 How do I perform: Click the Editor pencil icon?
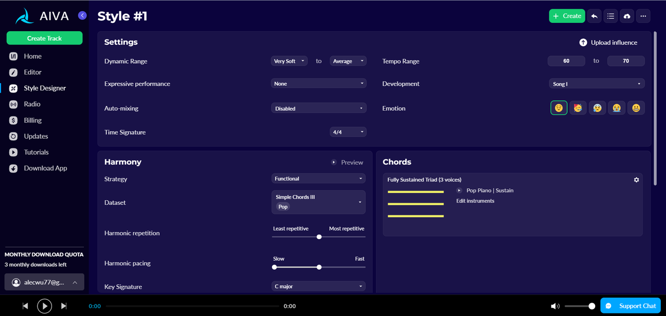(14, 72)
